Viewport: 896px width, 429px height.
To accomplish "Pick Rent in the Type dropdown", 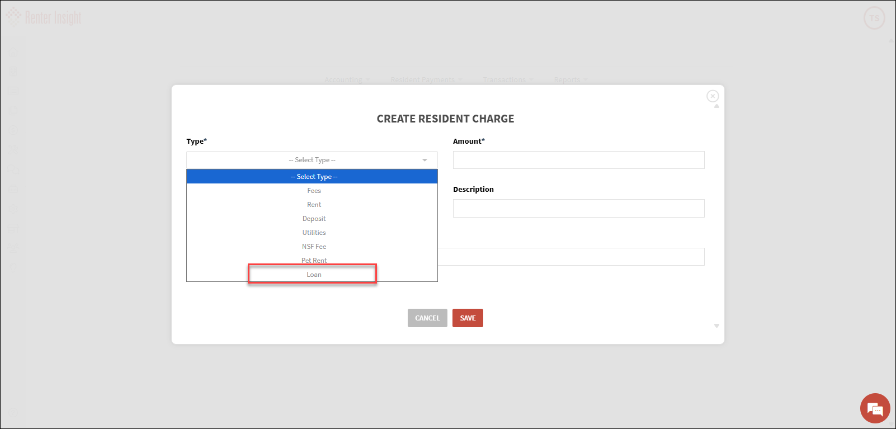I will point(313,205).
